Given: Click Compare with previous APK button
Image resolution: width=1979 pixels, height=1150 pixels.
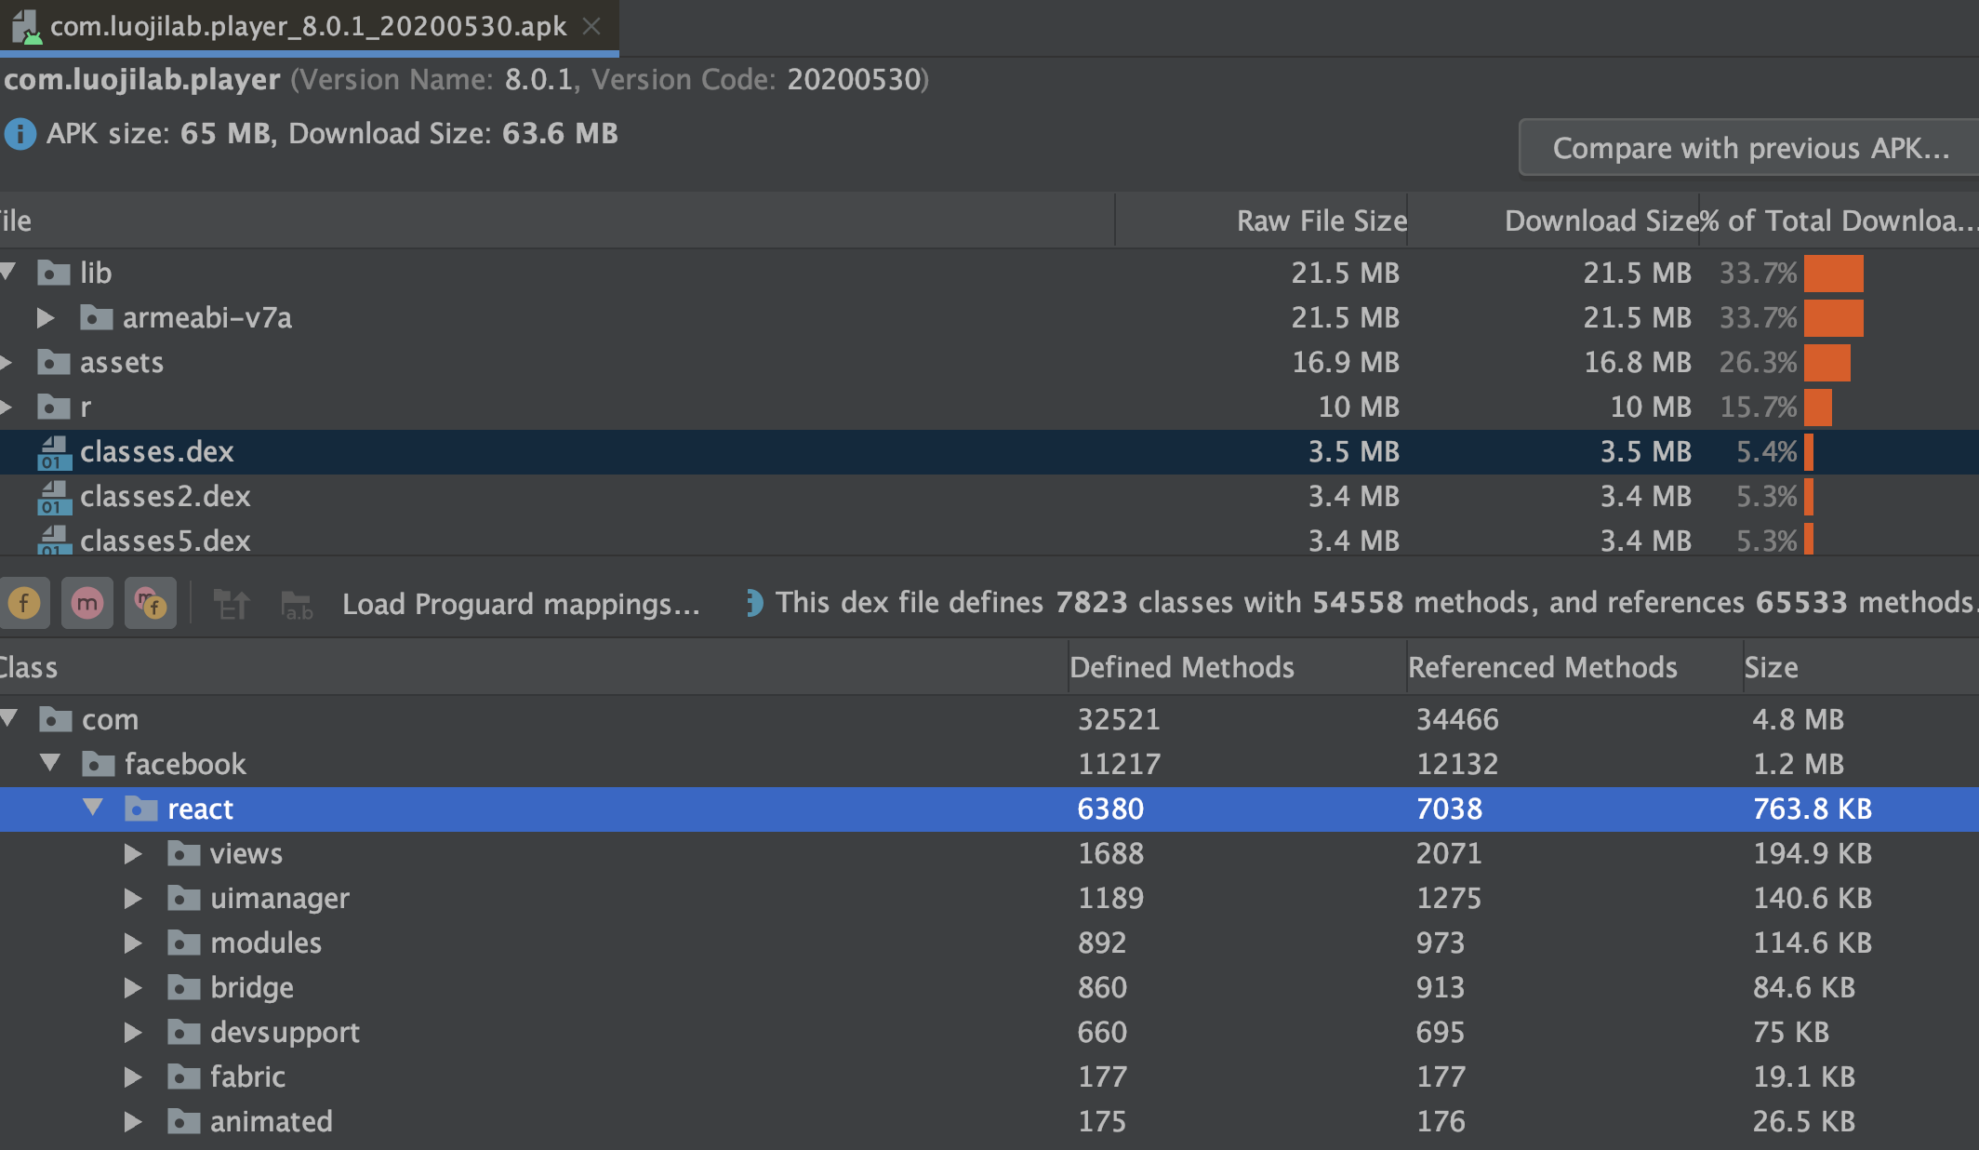Looking at the screenshot, I should (1750, 148).
